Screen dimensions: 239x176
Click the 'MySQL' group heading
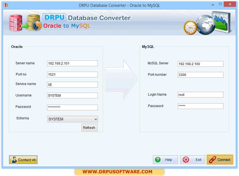(148, 47)
